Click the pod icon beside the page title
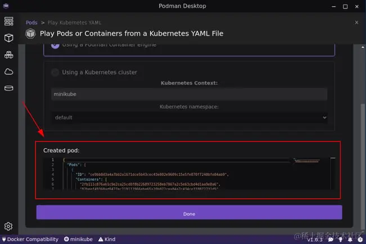This screenshot has width=366, height=244. pyautogui.click(x=30, y=34)
